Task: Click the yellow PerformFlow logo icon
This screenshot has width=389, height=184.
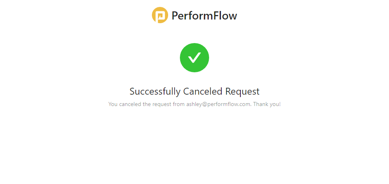Action: pyautogui.click(x=160, y=15)
